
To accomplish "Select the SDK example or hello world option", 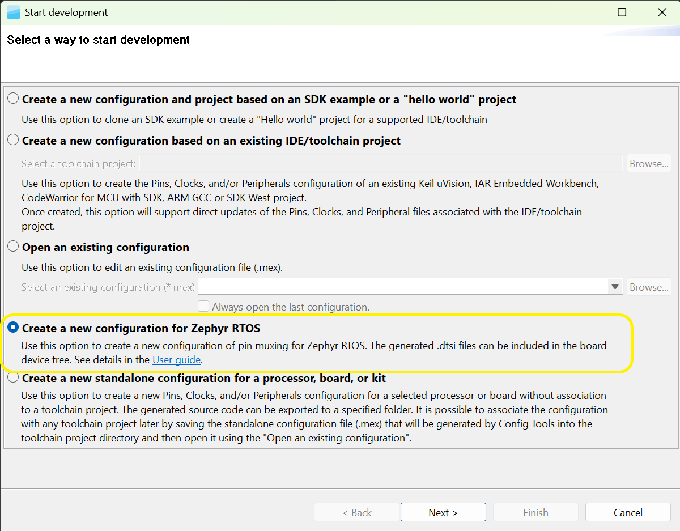I will [x=13, y=99].
